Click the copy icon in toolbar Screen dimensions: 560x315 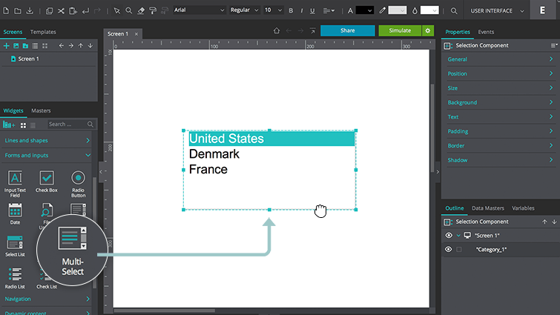(49, 10)
